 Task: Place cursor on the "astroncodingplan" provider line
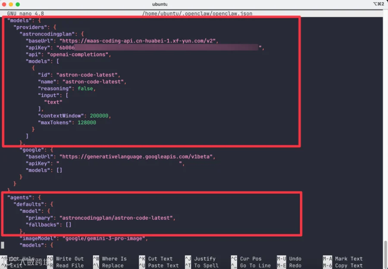tap(52, 34)
